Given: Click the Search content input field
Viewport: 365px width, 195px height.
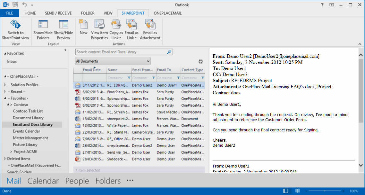Looking at the screenshot, I should (121, 52).
